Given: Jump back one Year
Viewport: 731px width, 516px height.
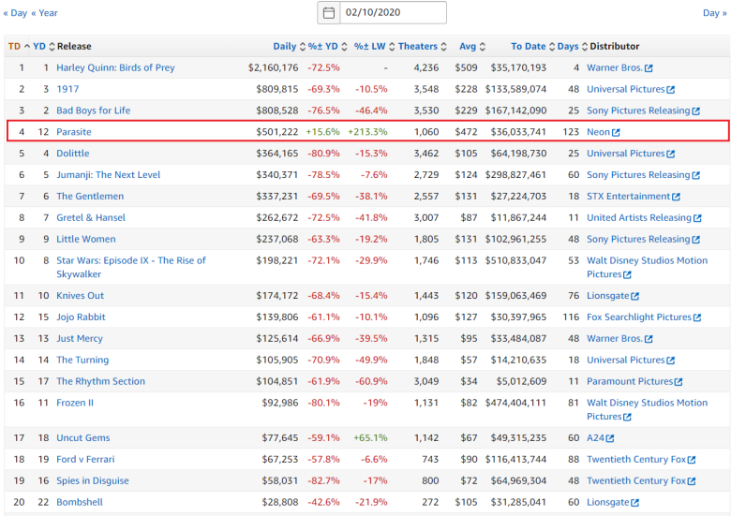Looking at the screenshot, I should pyautogui.click(x=44, y=13).
